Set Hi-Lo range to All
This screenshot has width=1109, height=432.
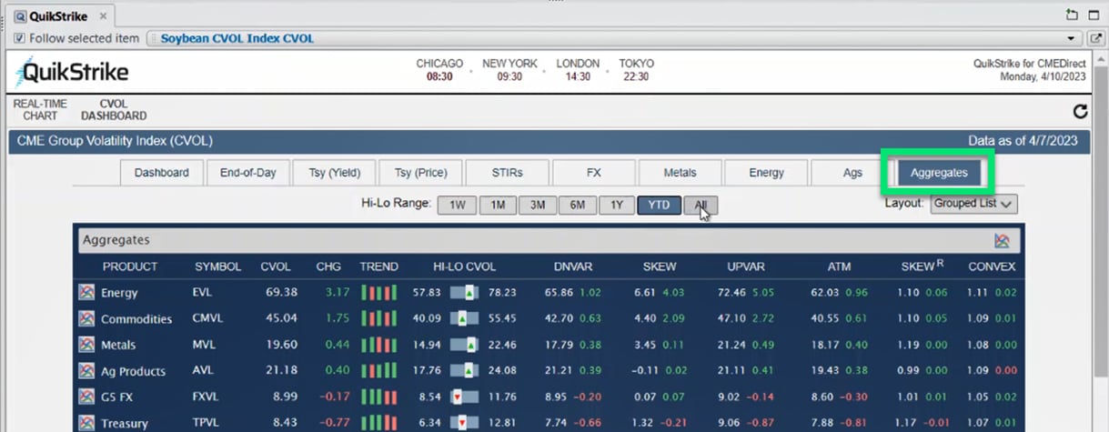[700, 206]
